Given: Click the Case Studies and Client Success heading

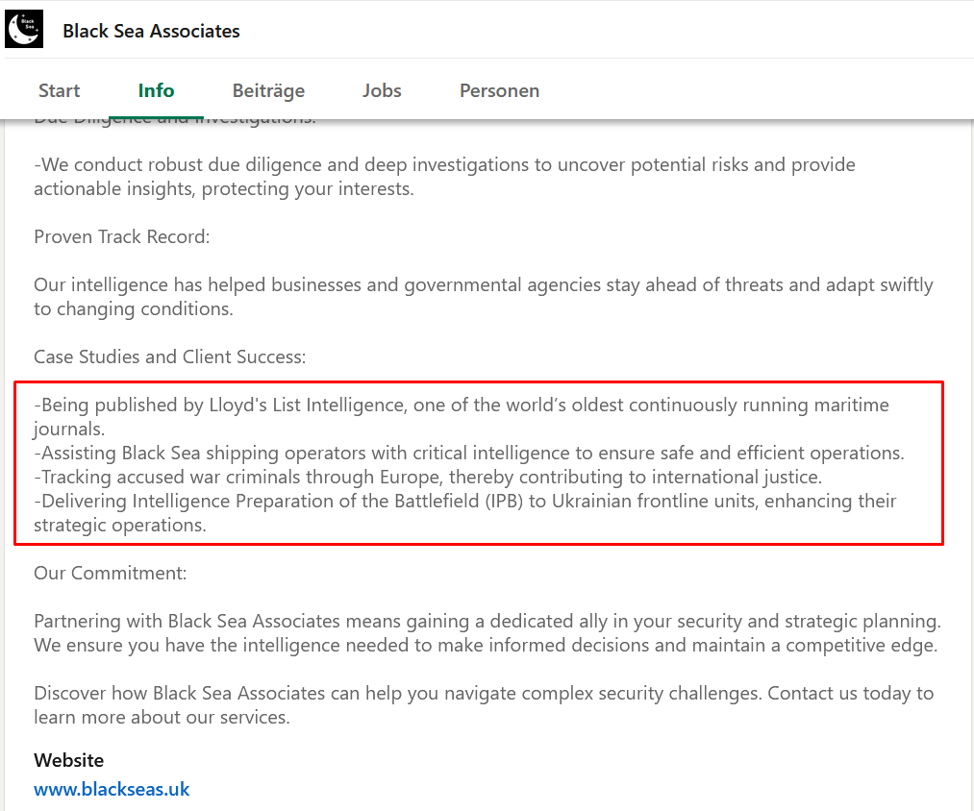Looking at the screenshot, I should coord(169,356).
